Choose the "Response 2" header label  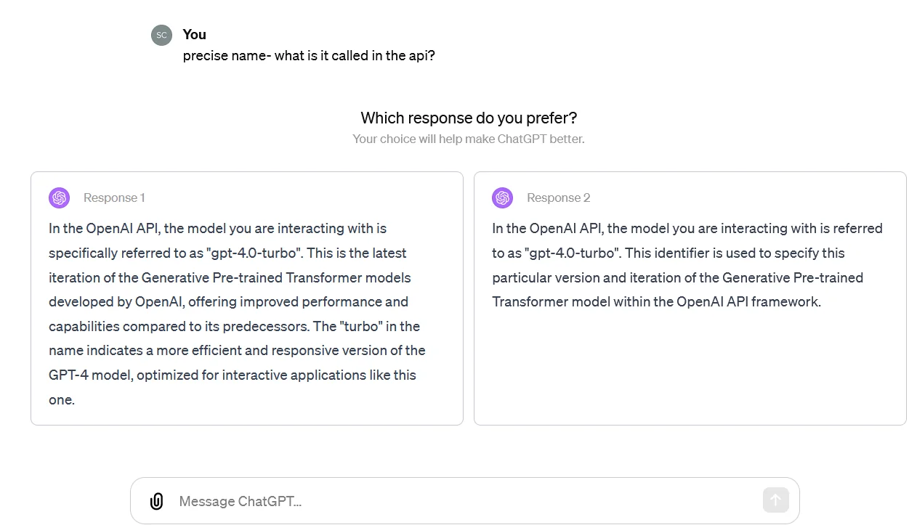(x=558, y=198)
